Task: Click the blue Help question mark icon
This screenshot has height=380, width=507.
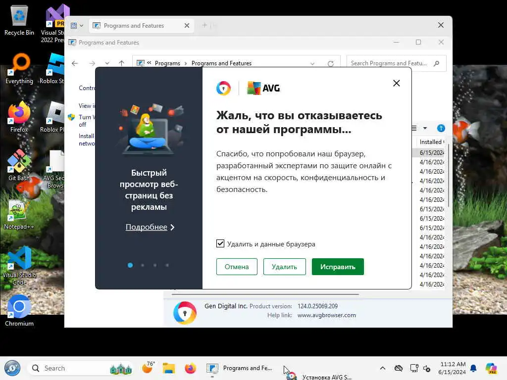Action: (441, 128)
